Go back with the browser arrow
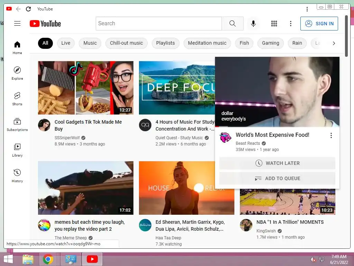The height and width of the screenshot is (266, 354). tap(18, 9)
